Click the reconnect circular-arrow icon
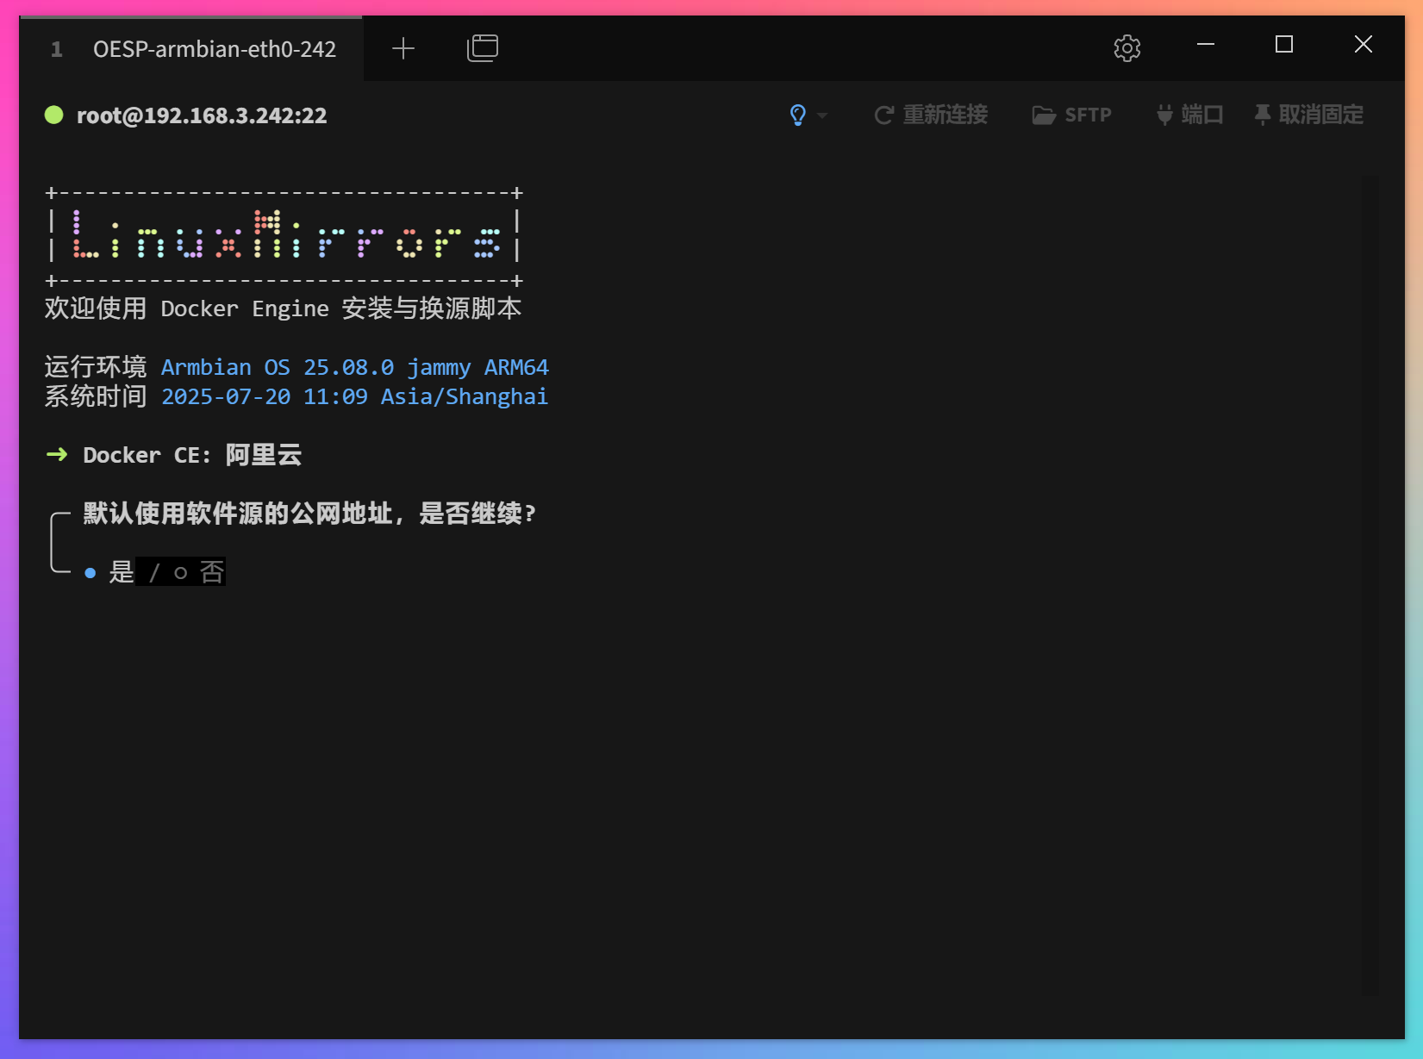 (x=883, y=115)
